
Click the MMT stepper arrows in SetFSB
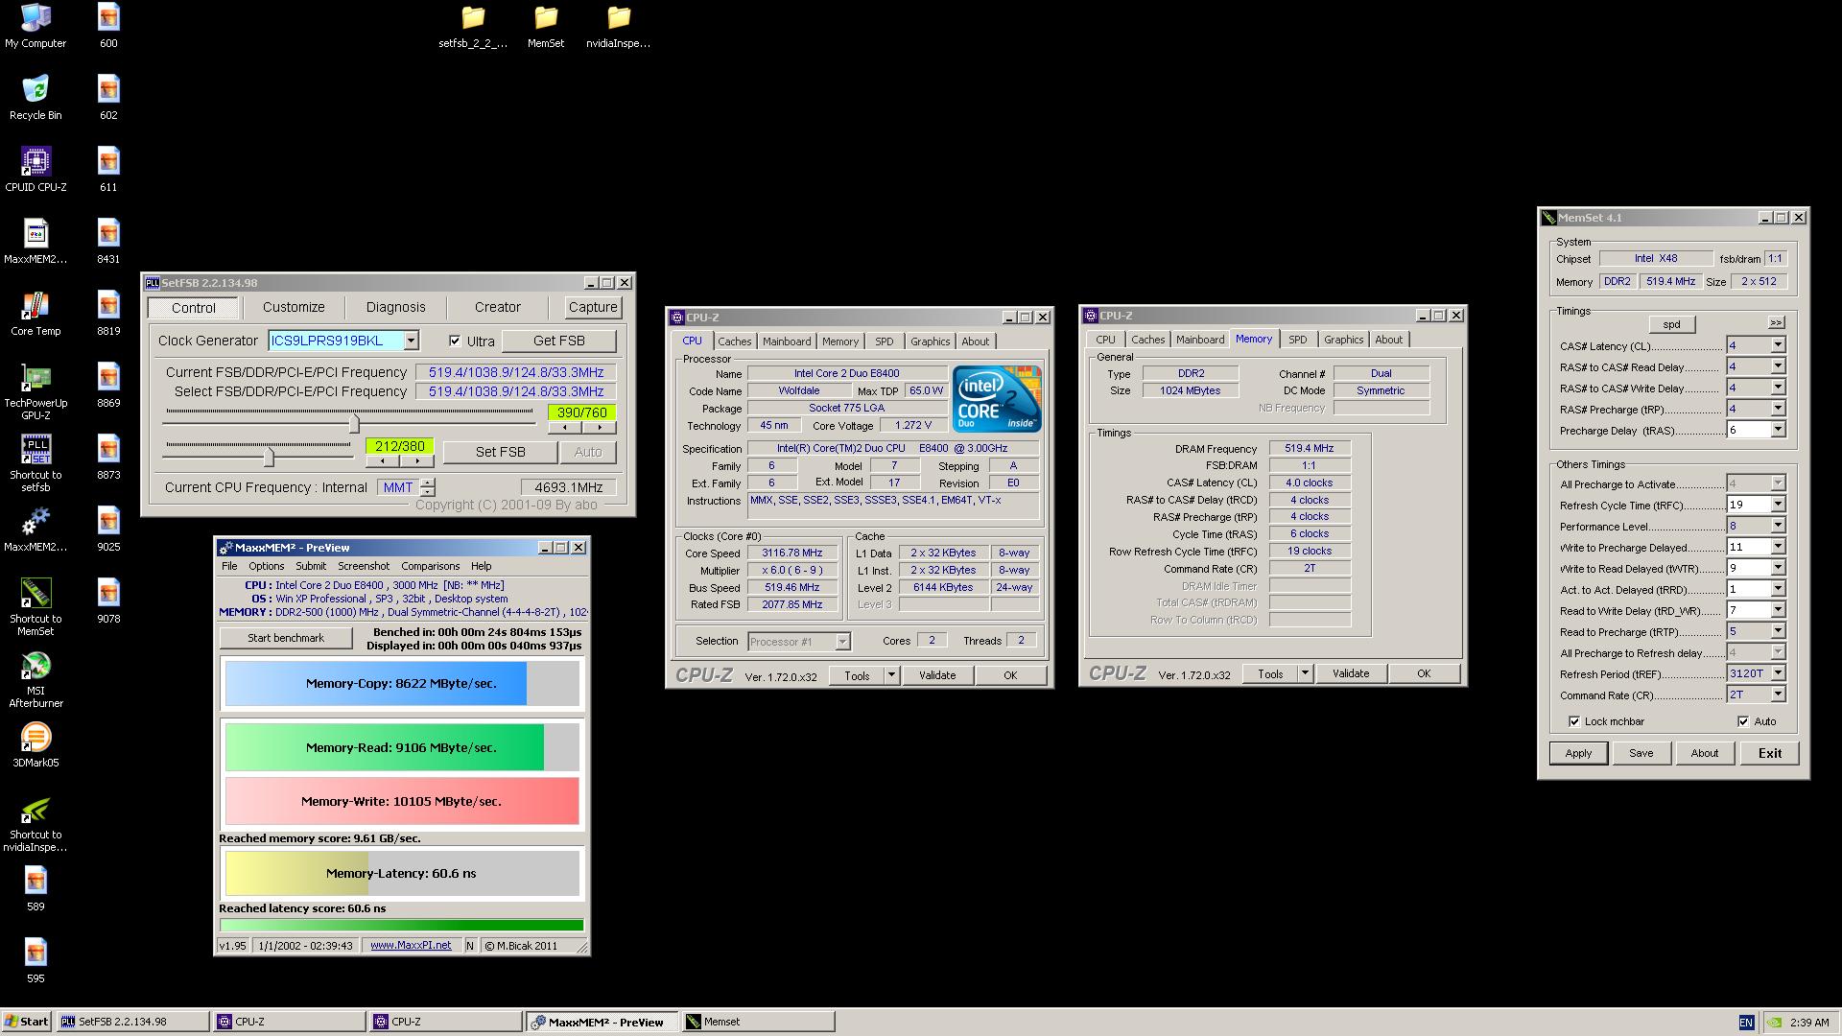point(428,487)
